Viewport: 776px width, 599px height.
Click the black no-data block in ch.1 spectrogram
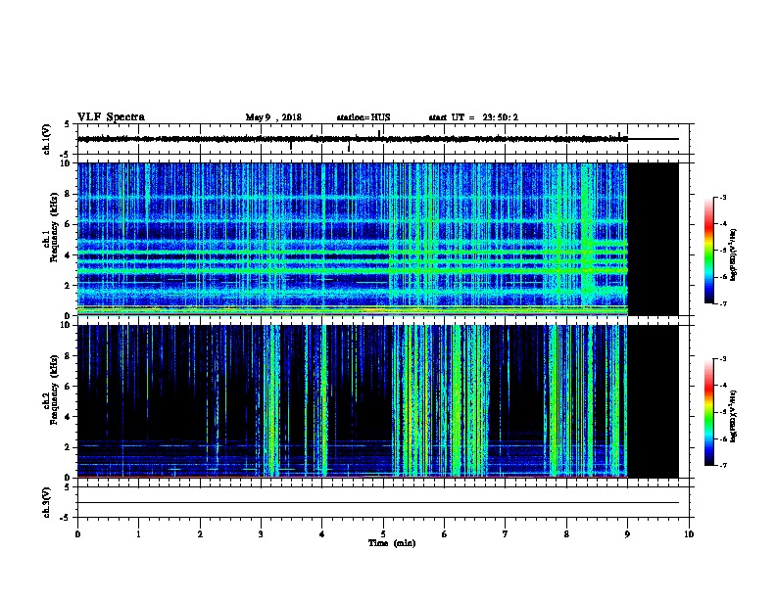point(654,239)
